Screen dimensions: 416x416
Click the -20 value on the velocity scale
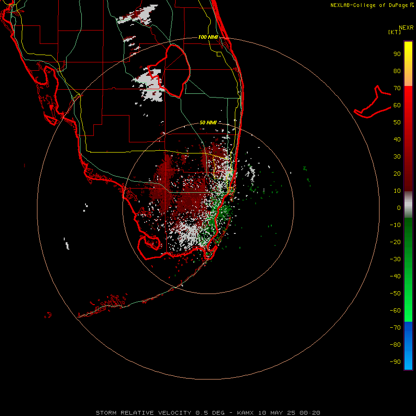point(395,242)
